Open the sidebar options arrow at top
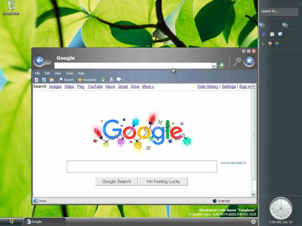Image resolution: width=302 pixels, height=226 pixels. [300, 3]
